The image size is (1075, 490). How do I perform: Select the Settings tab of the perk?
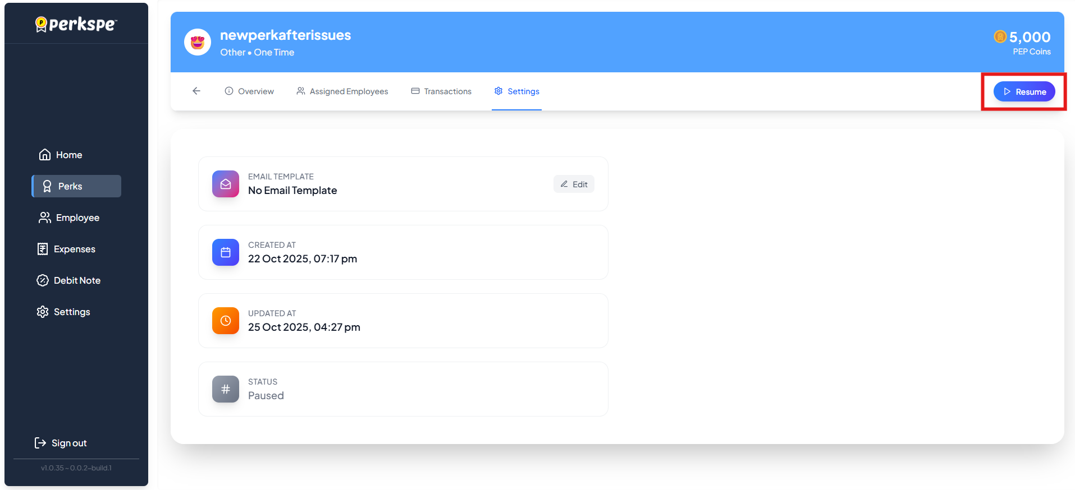click(x=517, y=91)
